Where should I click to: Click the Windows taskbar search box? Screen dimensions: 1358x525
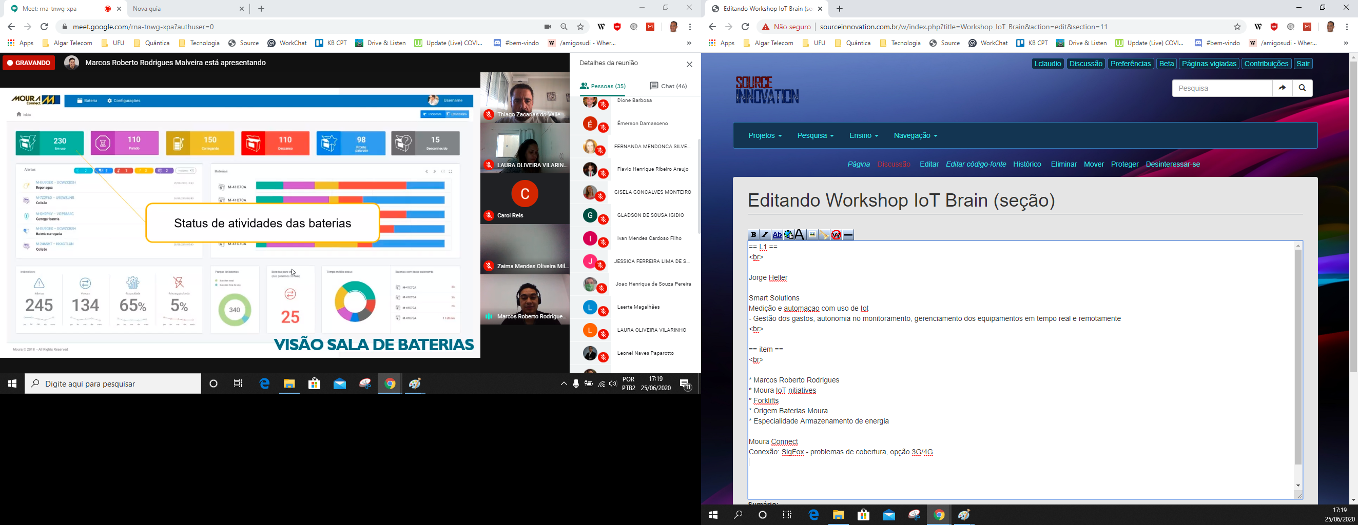(113, 384)
